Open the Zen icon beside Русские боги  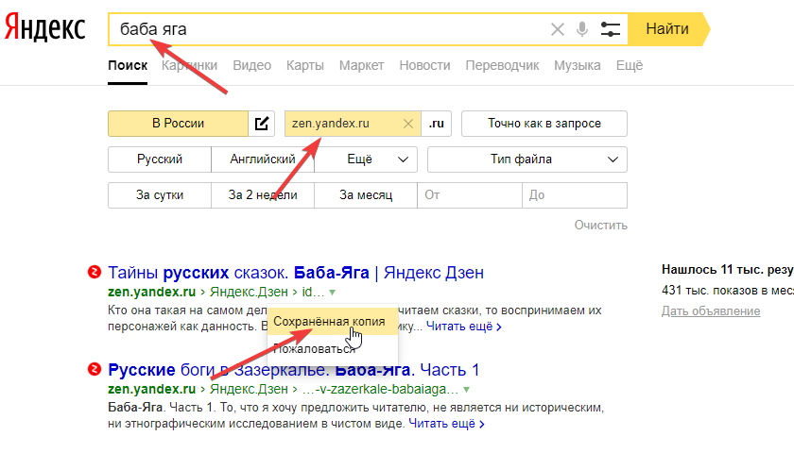[x=95, y=369]
